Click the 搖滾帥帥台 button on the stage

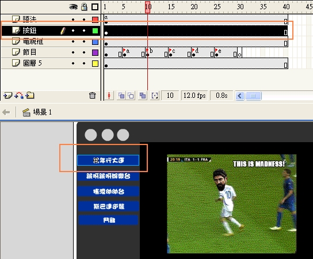coord(108,191)
